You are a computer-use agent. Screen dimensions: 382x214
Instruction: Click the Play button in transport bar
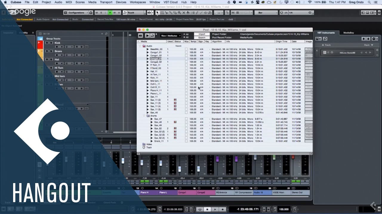tap(215, 209)
